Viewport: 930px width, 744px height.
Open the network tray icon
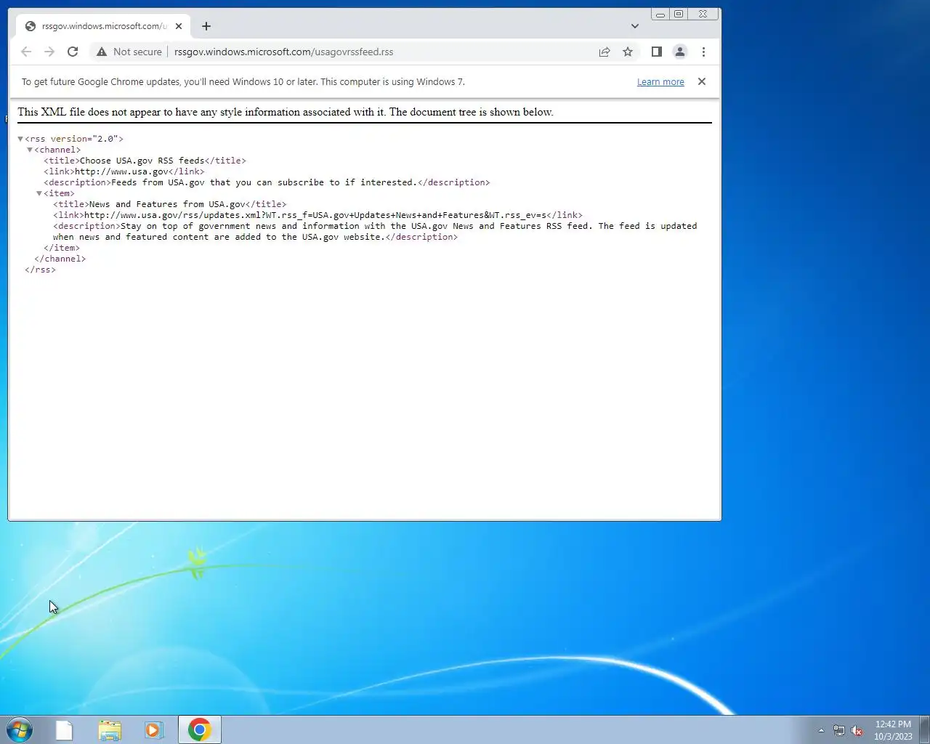point(839,730)
